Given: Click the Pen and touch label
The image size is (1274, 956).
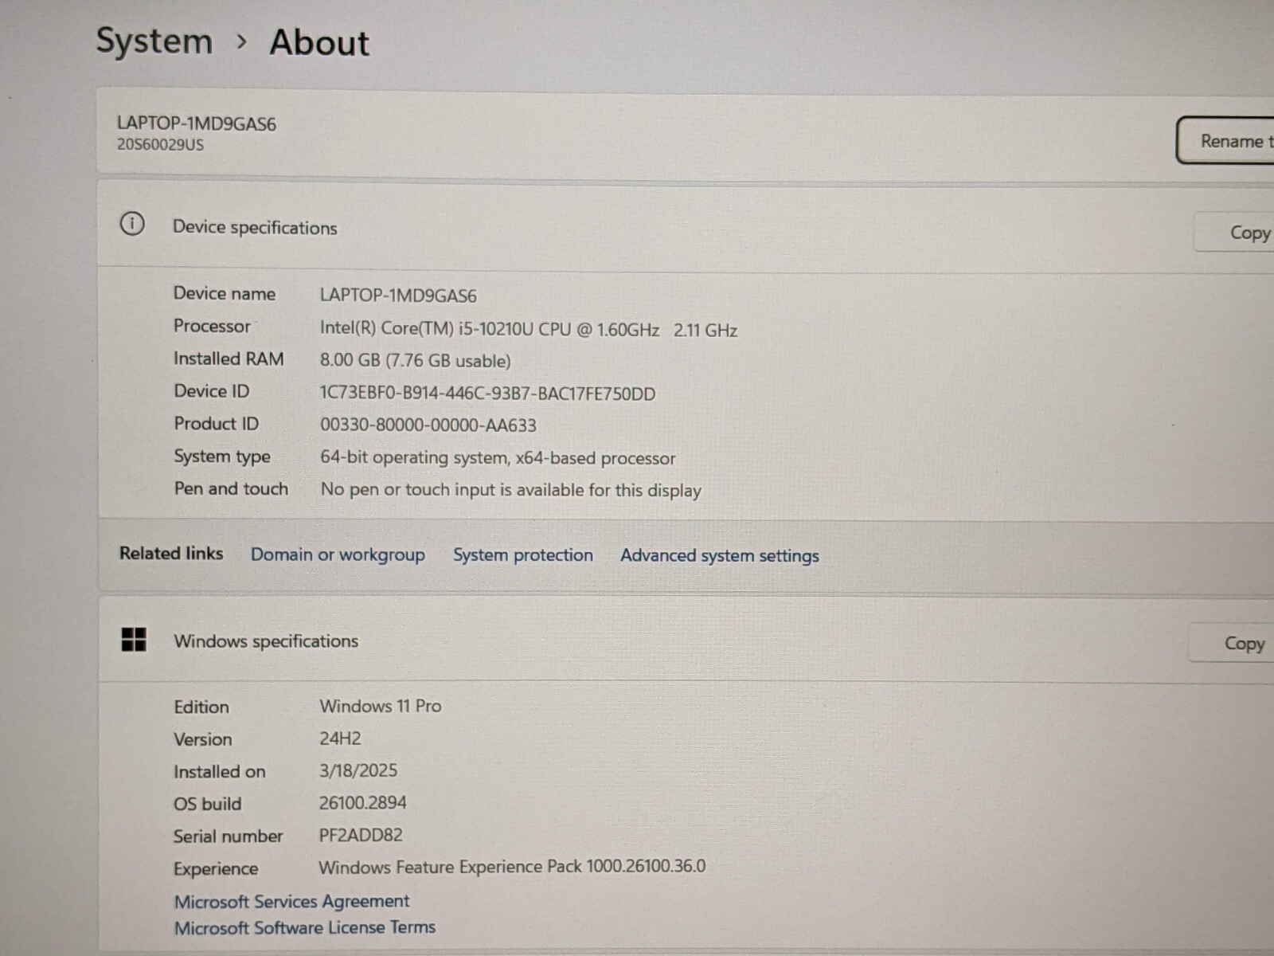Looking at the screenshot, I should (x=231, y=488).
